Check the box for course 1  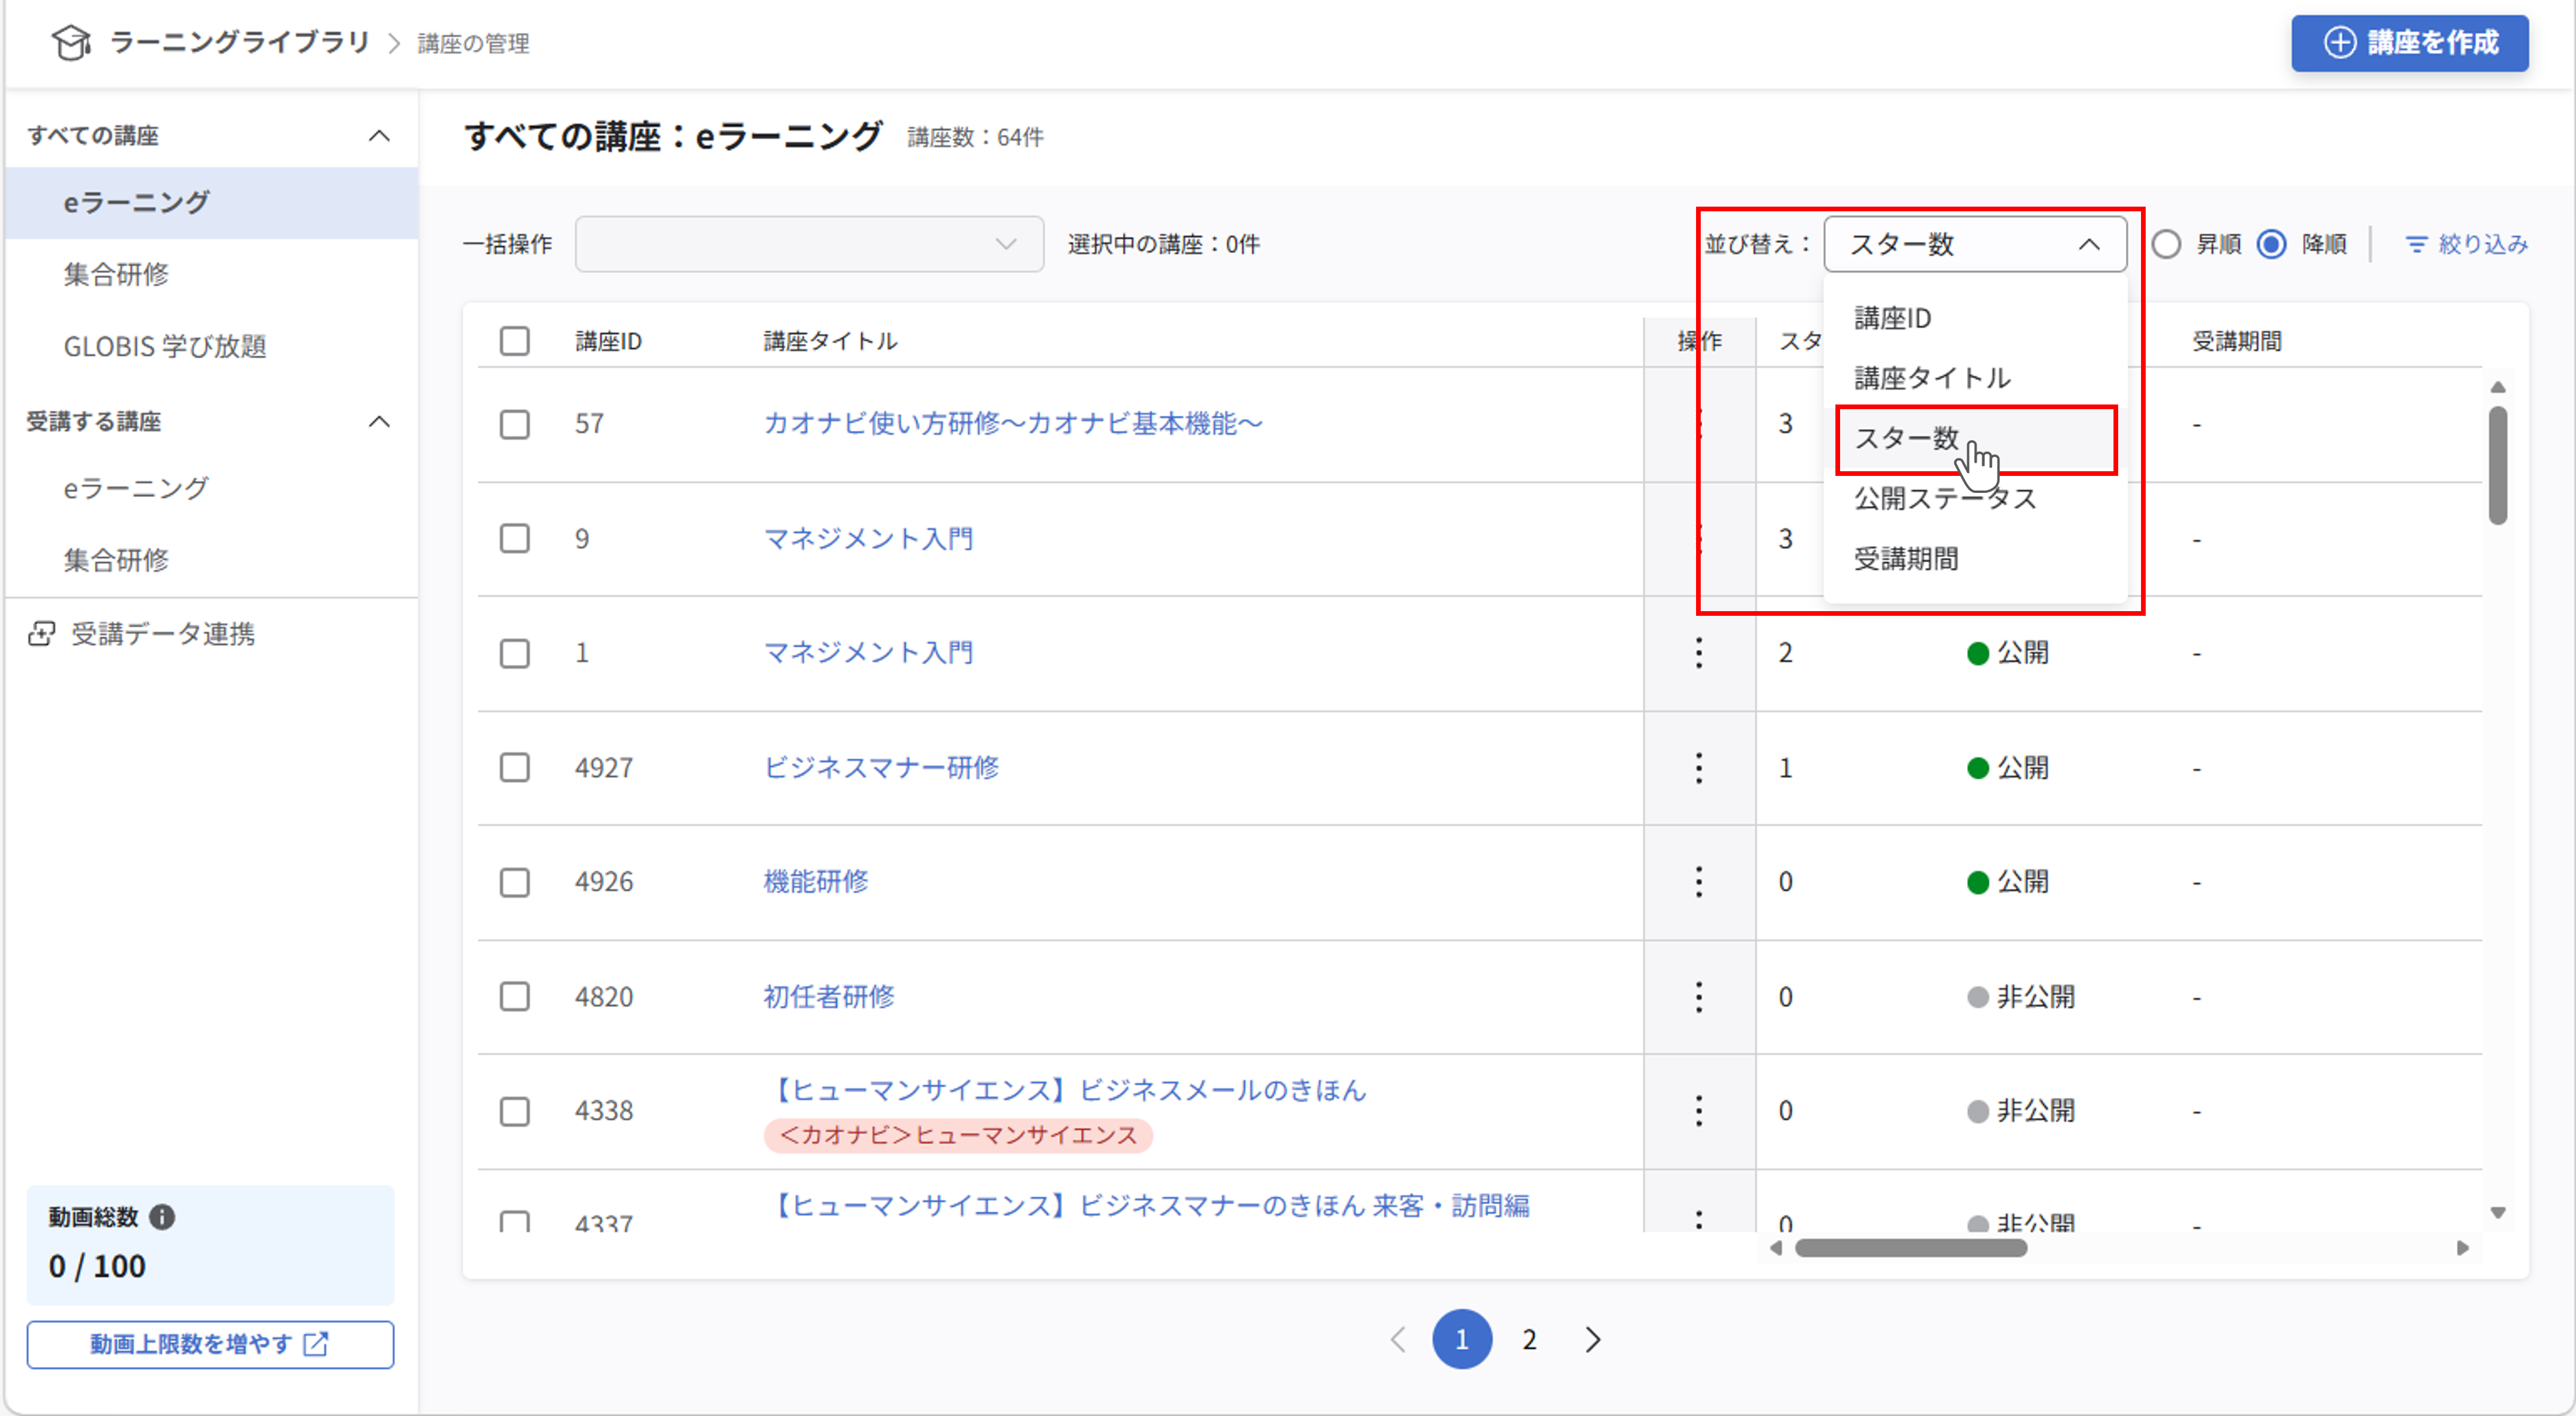click(515, 653)
